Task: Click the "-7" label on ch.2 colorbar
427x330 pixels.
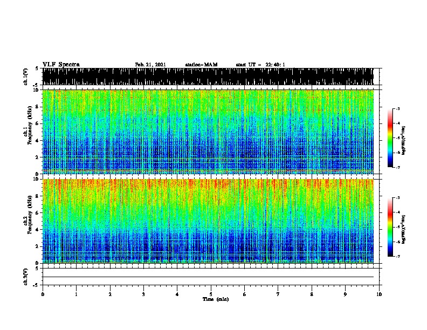Action: (397, 256)
